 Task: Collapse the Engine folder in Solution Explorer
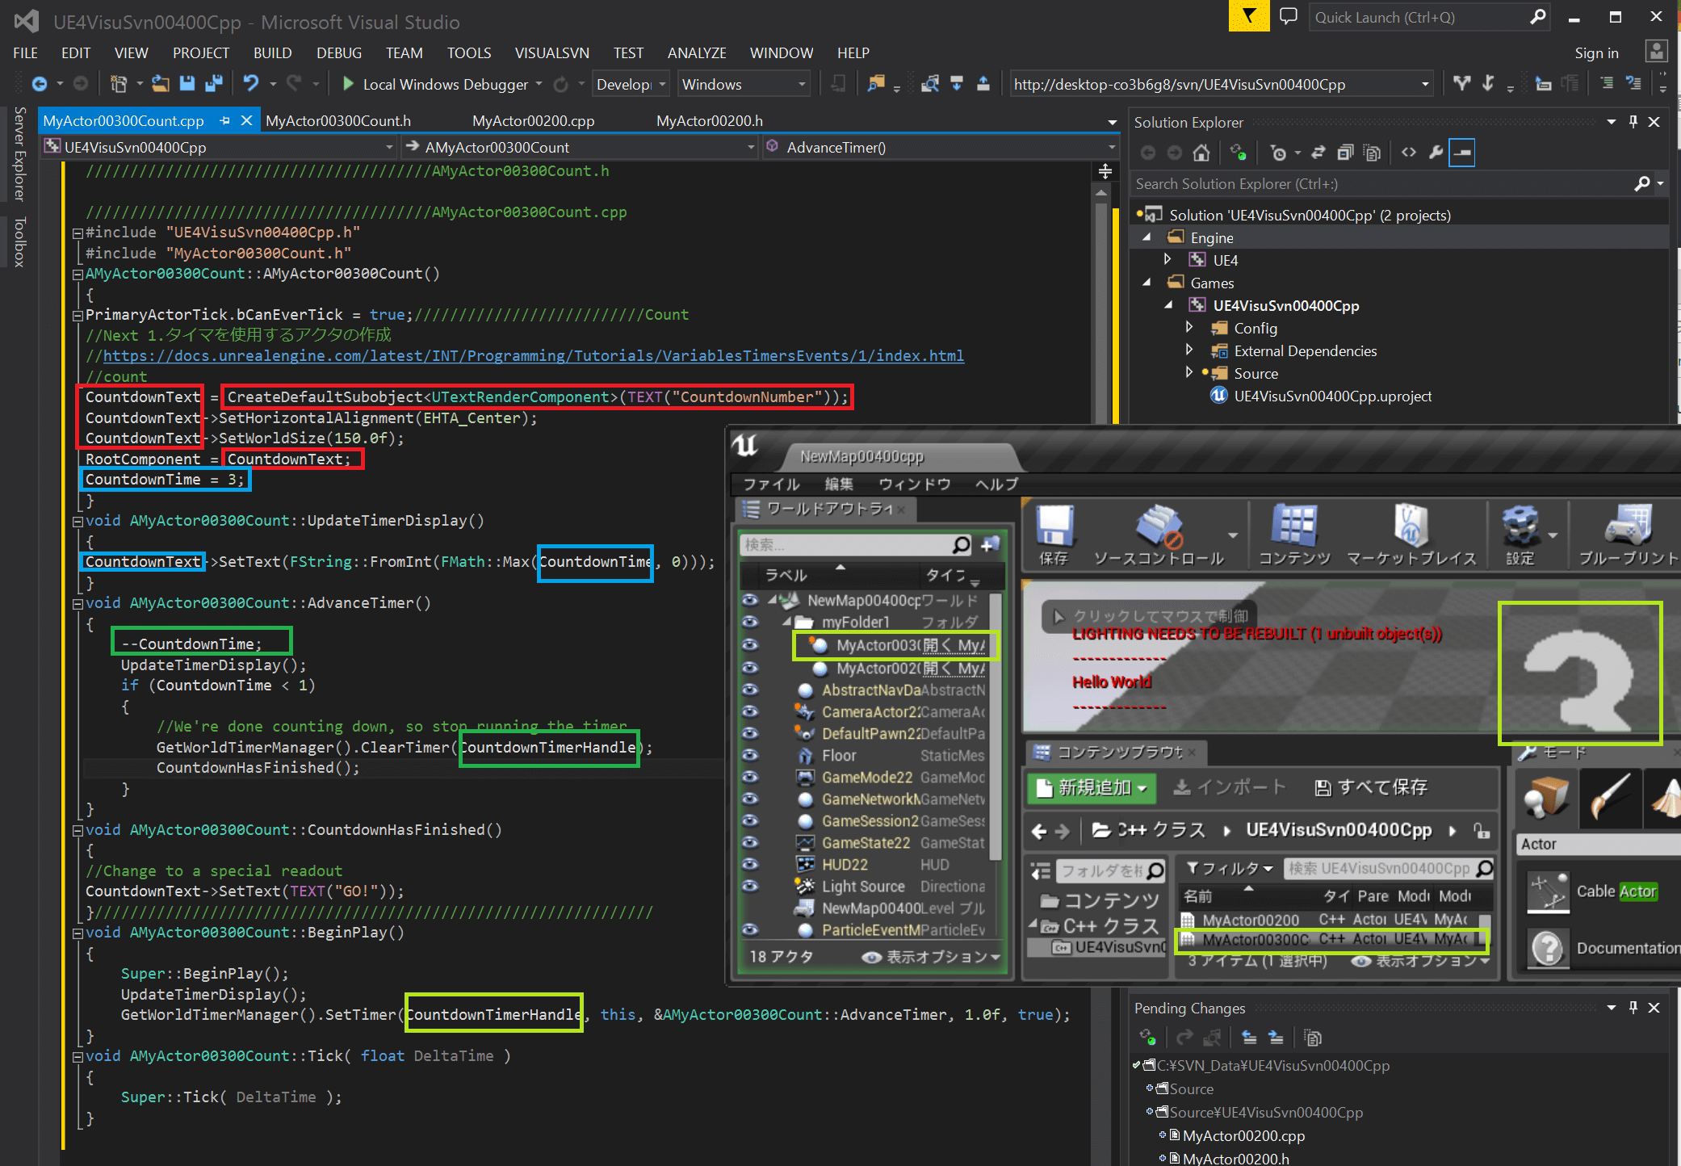click(1146, 237)
